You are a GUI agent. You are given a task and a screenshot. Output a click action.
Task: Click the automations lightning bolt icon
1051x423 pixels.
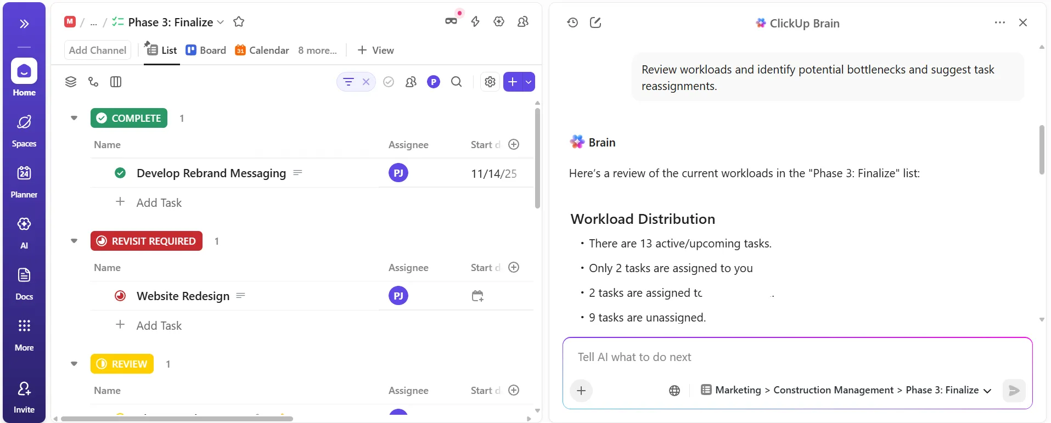tap(475, 21)
